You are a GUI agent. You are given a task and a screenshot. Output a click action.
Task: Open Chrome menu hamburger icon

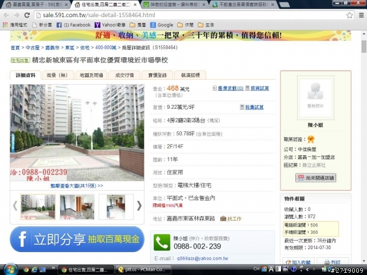361,15
